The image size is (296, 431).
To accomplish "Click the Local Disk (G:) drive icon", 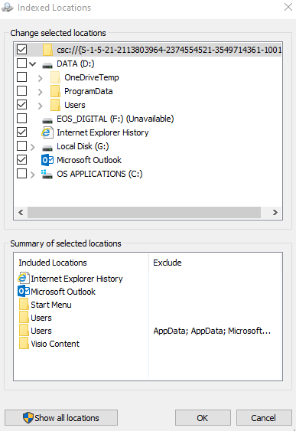I will [47, 148].
